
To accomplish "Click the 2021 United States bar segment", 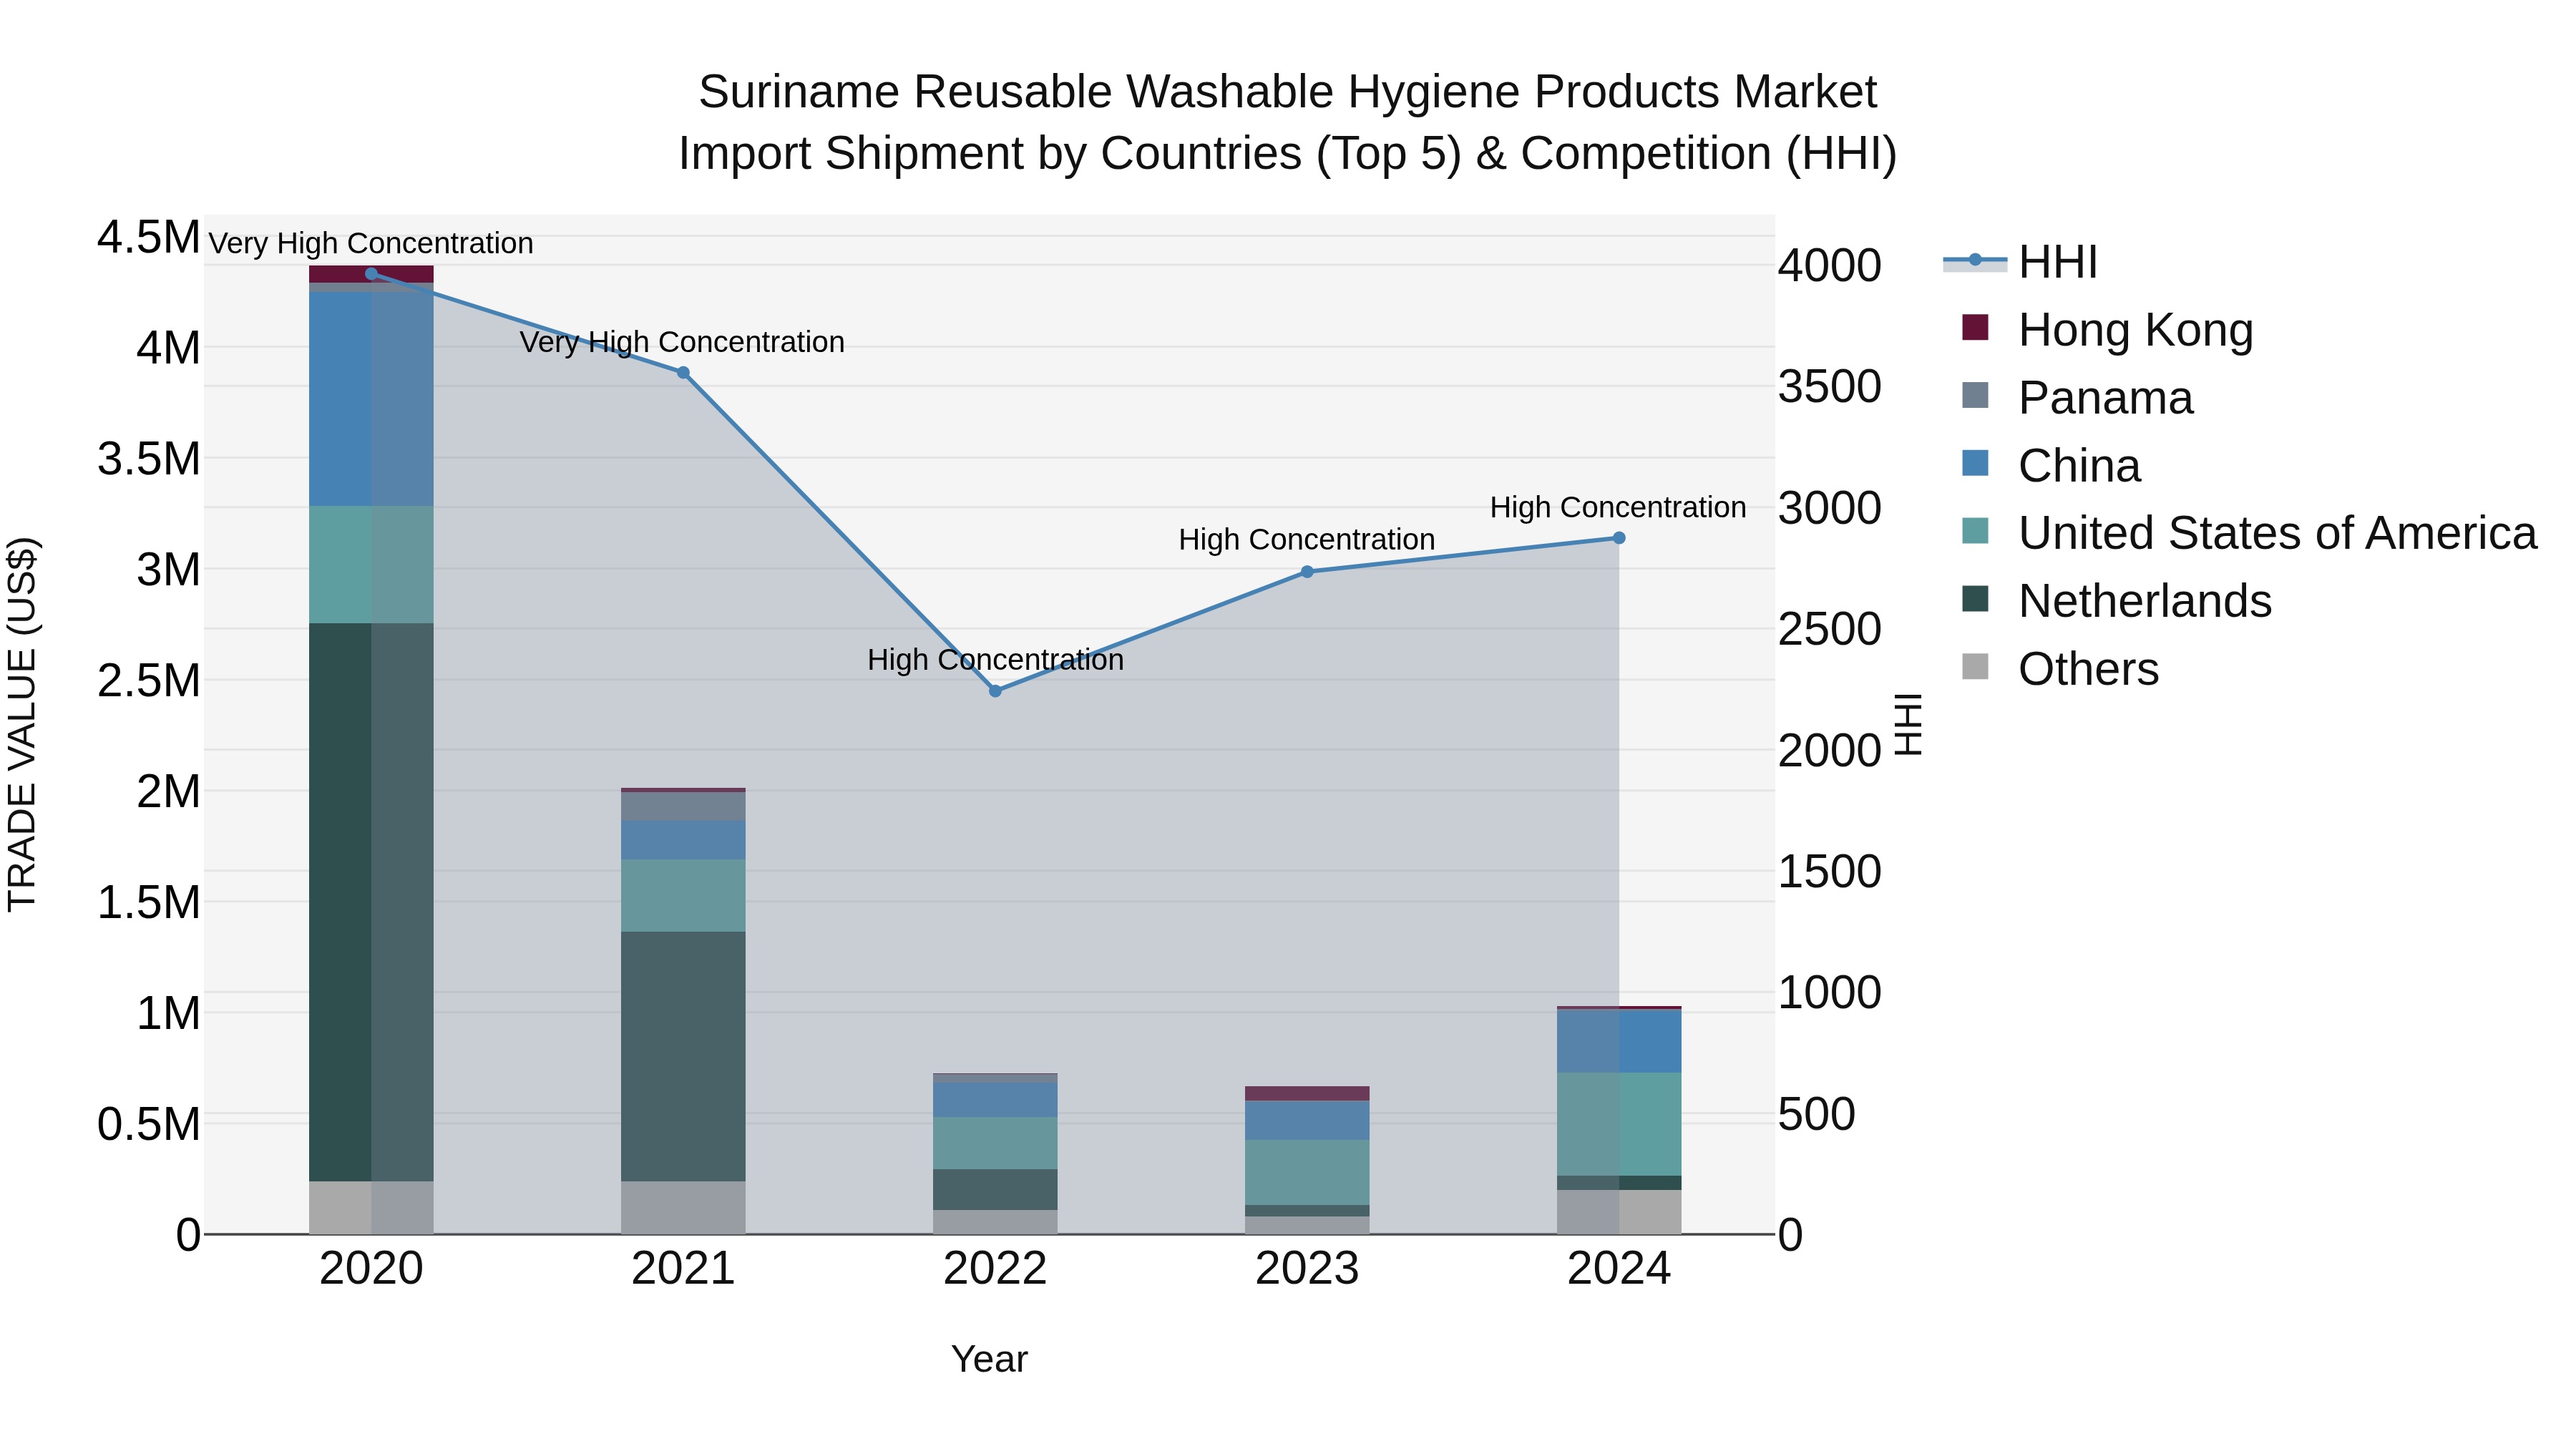I will coord(683,896).
